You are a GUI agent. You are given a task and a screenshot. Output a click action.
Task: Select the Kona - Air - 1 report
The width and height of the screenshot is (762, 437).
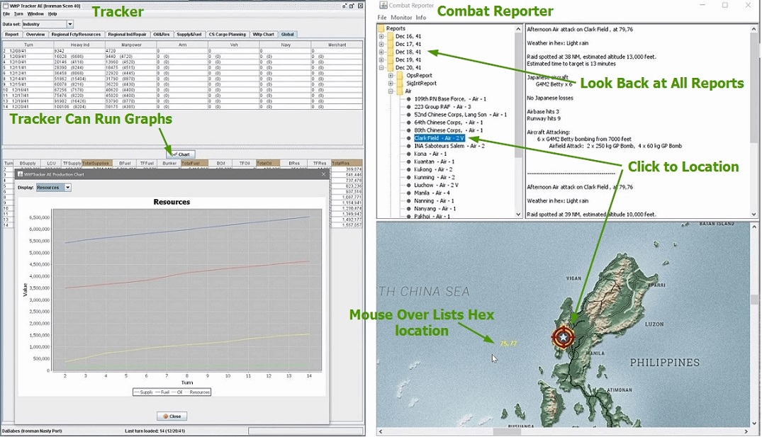pos(430,154)
